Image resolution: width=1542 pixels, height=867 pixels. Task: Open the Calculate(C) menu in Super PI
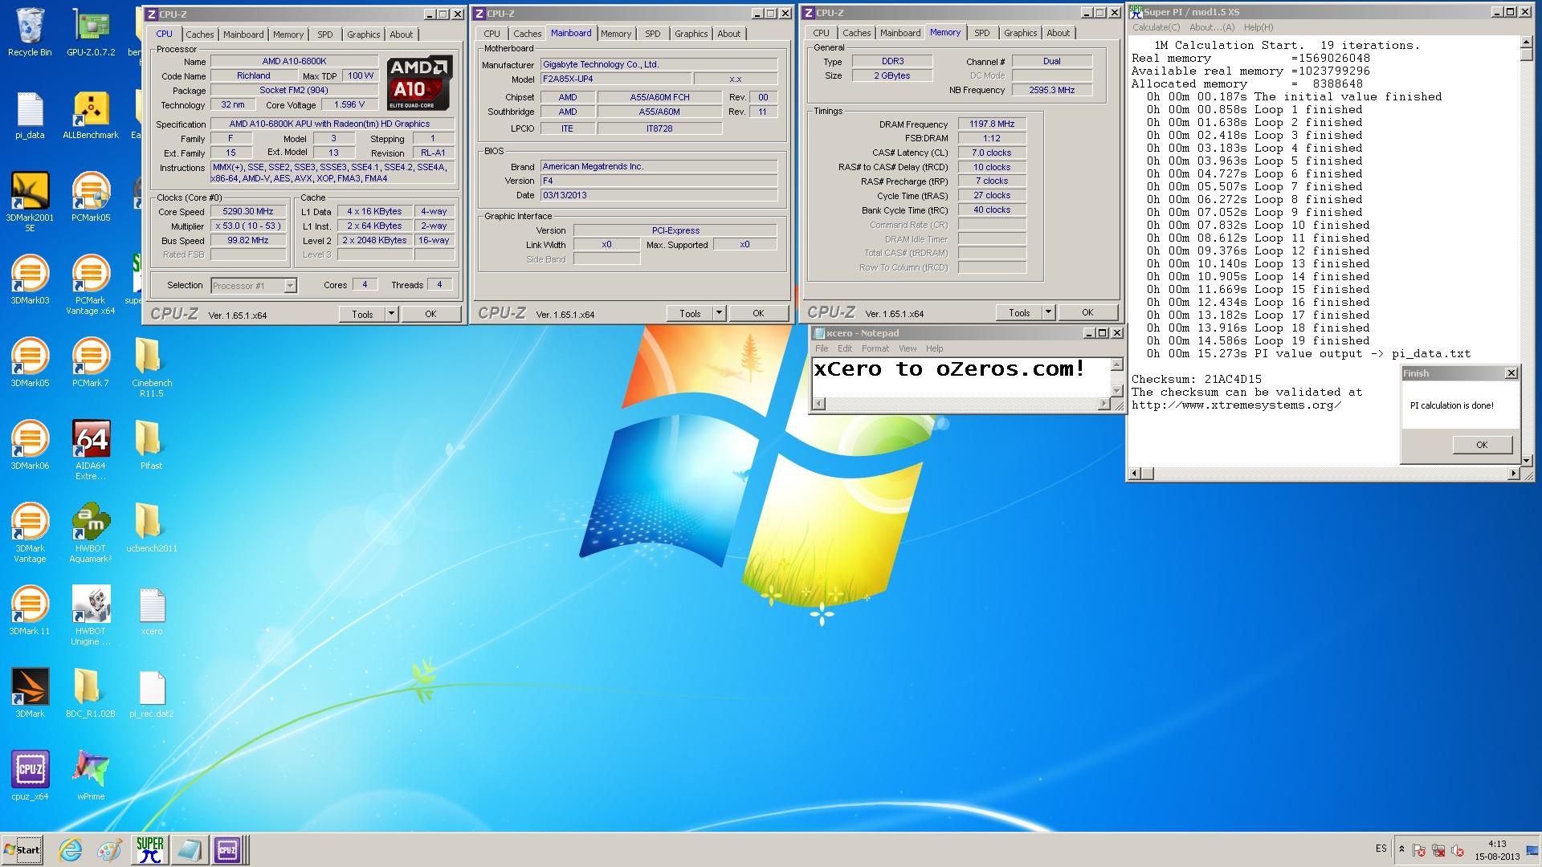click(x=1156, y=27)
